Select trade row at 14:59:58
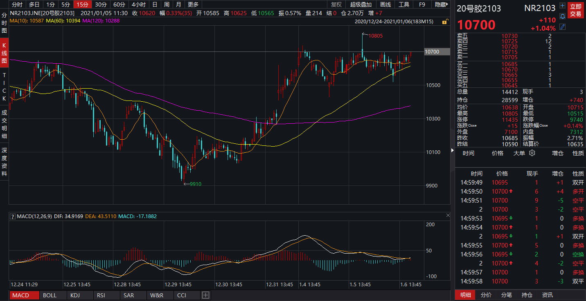Screen dimensions: 586x301 pos(520,281)
